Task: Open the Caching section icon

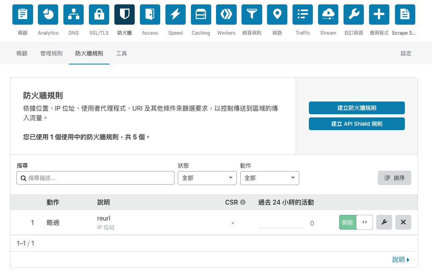Action: coord(201,15)
